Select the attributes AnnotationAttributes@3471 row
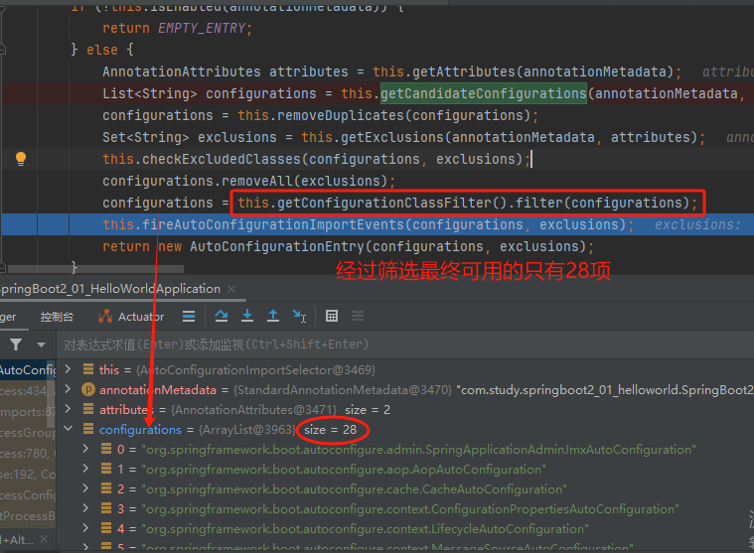 tap(405, 410)
